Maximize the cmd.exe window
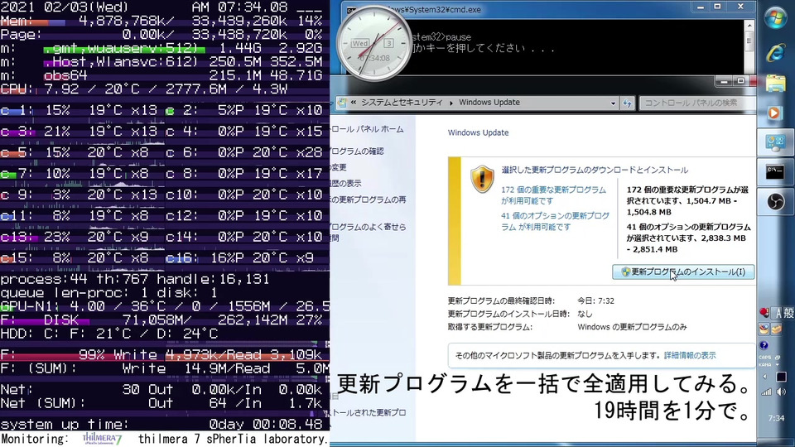 click(x=717, y=7)
